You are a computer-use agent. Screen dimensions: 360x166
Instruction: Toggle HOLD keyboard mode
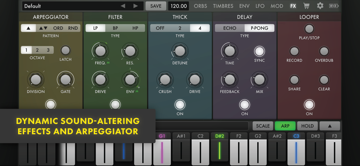(307, 126)
